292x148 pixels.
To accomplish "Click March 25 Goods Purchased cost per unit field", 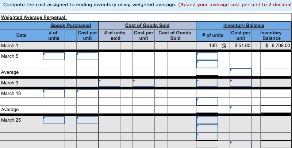I will coord(87,120).
